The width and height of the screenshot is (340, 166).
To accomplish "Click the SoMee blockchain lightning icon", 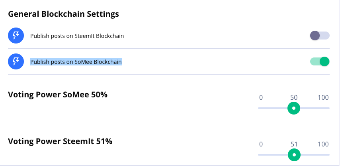I will coord(16,62).
